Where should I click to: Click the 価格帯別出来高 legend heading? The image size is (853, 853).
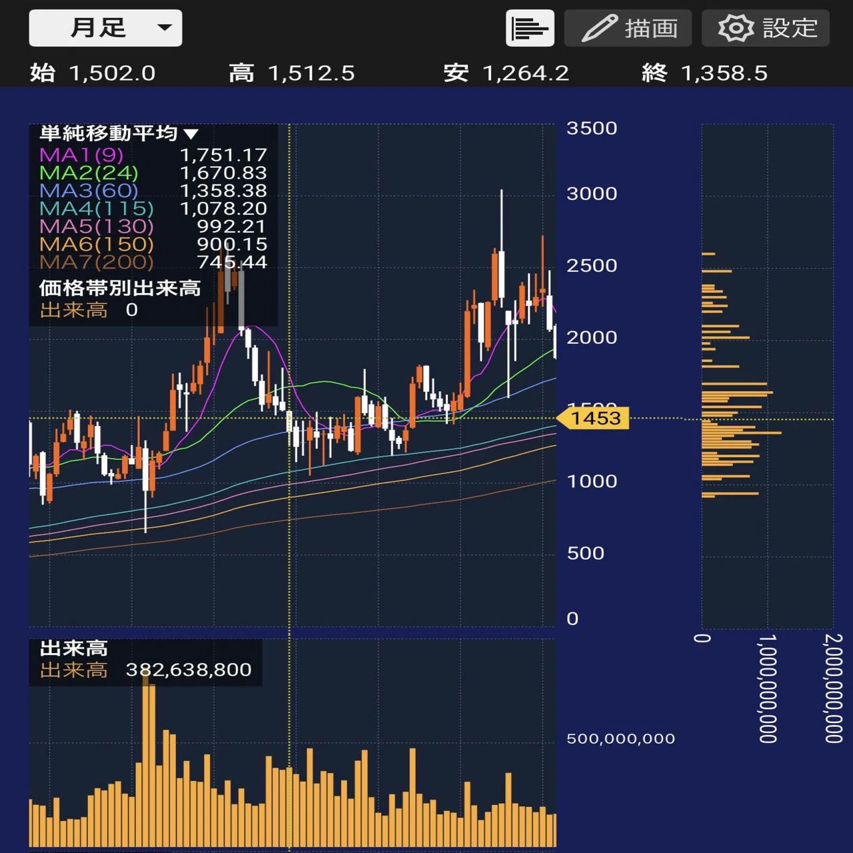click(x=120, y=288)
